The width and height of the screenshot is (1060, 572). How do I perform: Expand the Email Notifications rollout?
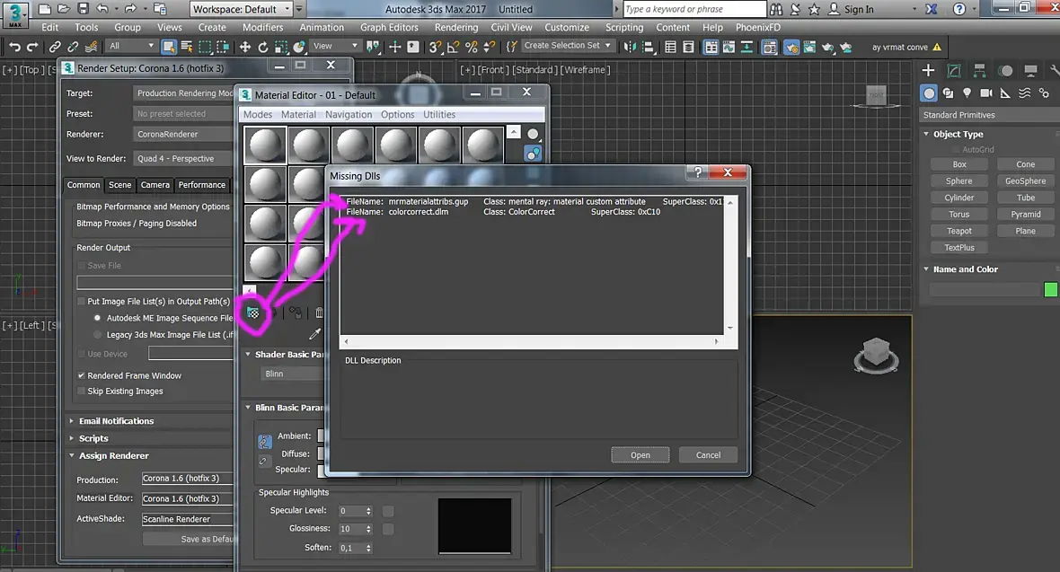pos(72,420)
